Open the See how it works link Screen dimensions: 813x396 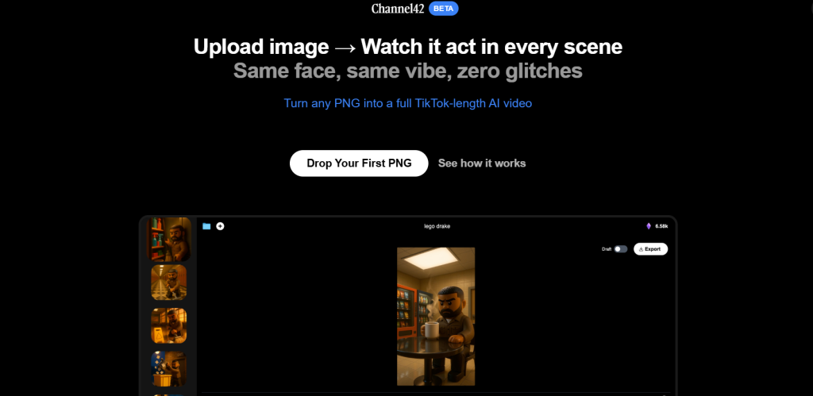[x=482, y=163]
